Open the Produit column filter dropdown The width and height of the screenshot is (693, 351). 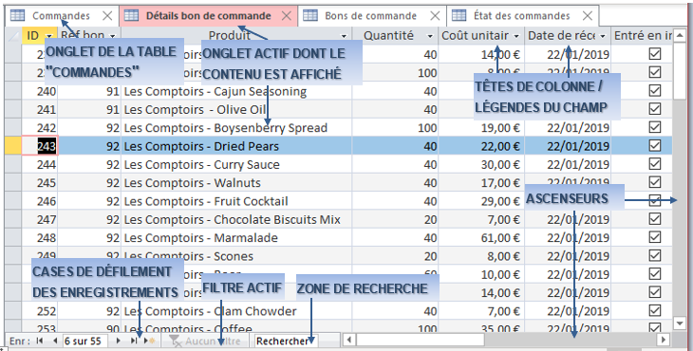[x=344, y=36]
